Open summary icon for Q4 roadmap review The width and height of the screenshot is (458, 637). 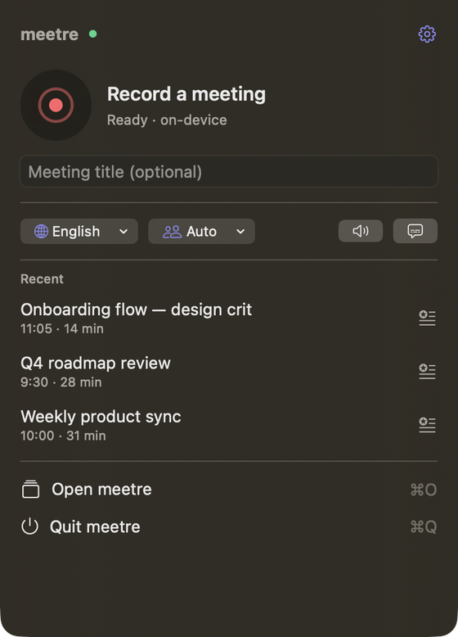[427, 372]
